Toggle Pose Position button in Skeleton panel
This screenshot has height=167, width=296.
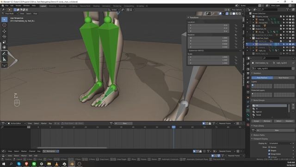pos(262,78)
